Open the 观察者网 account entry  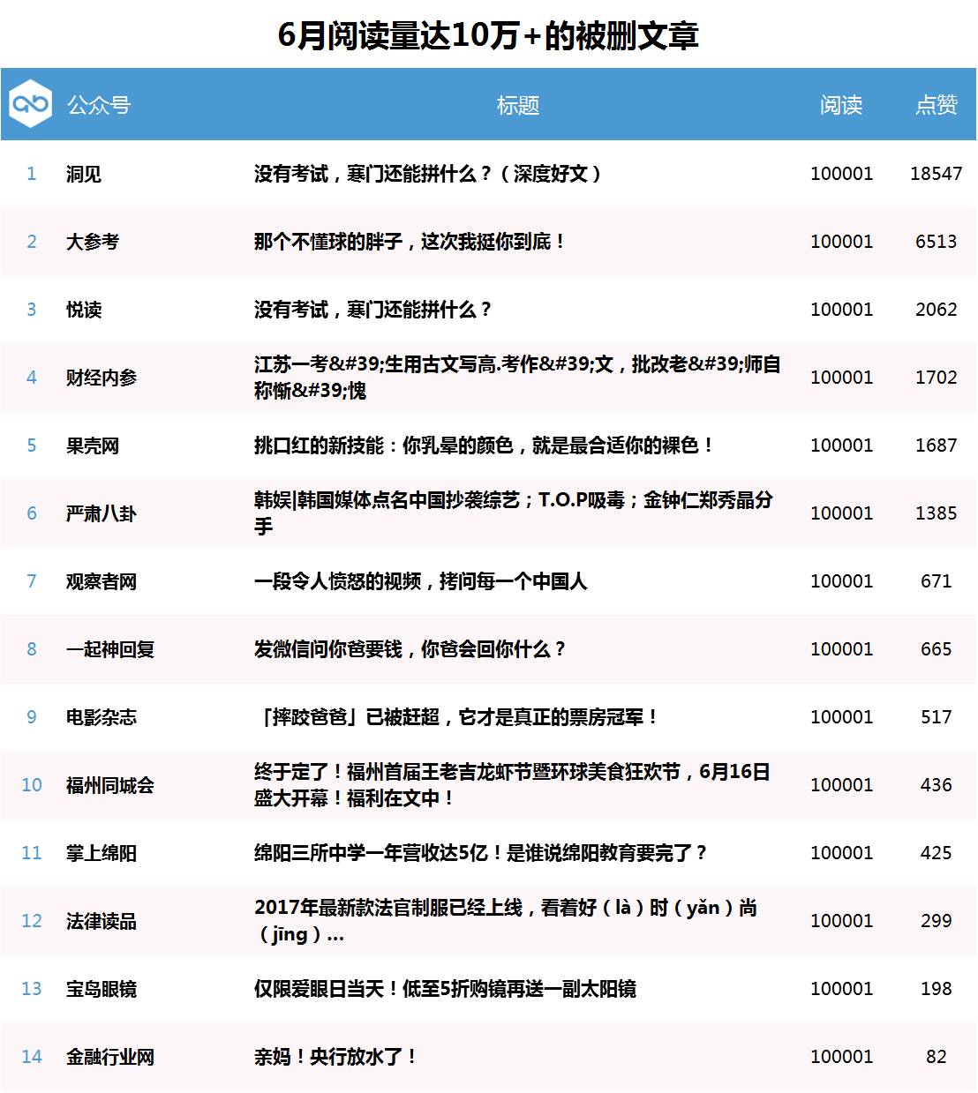coord(98,581)
